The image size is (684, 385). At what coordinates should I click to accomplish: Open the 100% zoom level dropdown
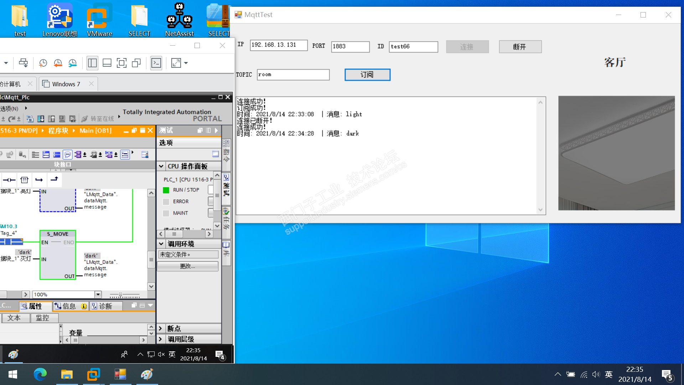coord(98,294)
